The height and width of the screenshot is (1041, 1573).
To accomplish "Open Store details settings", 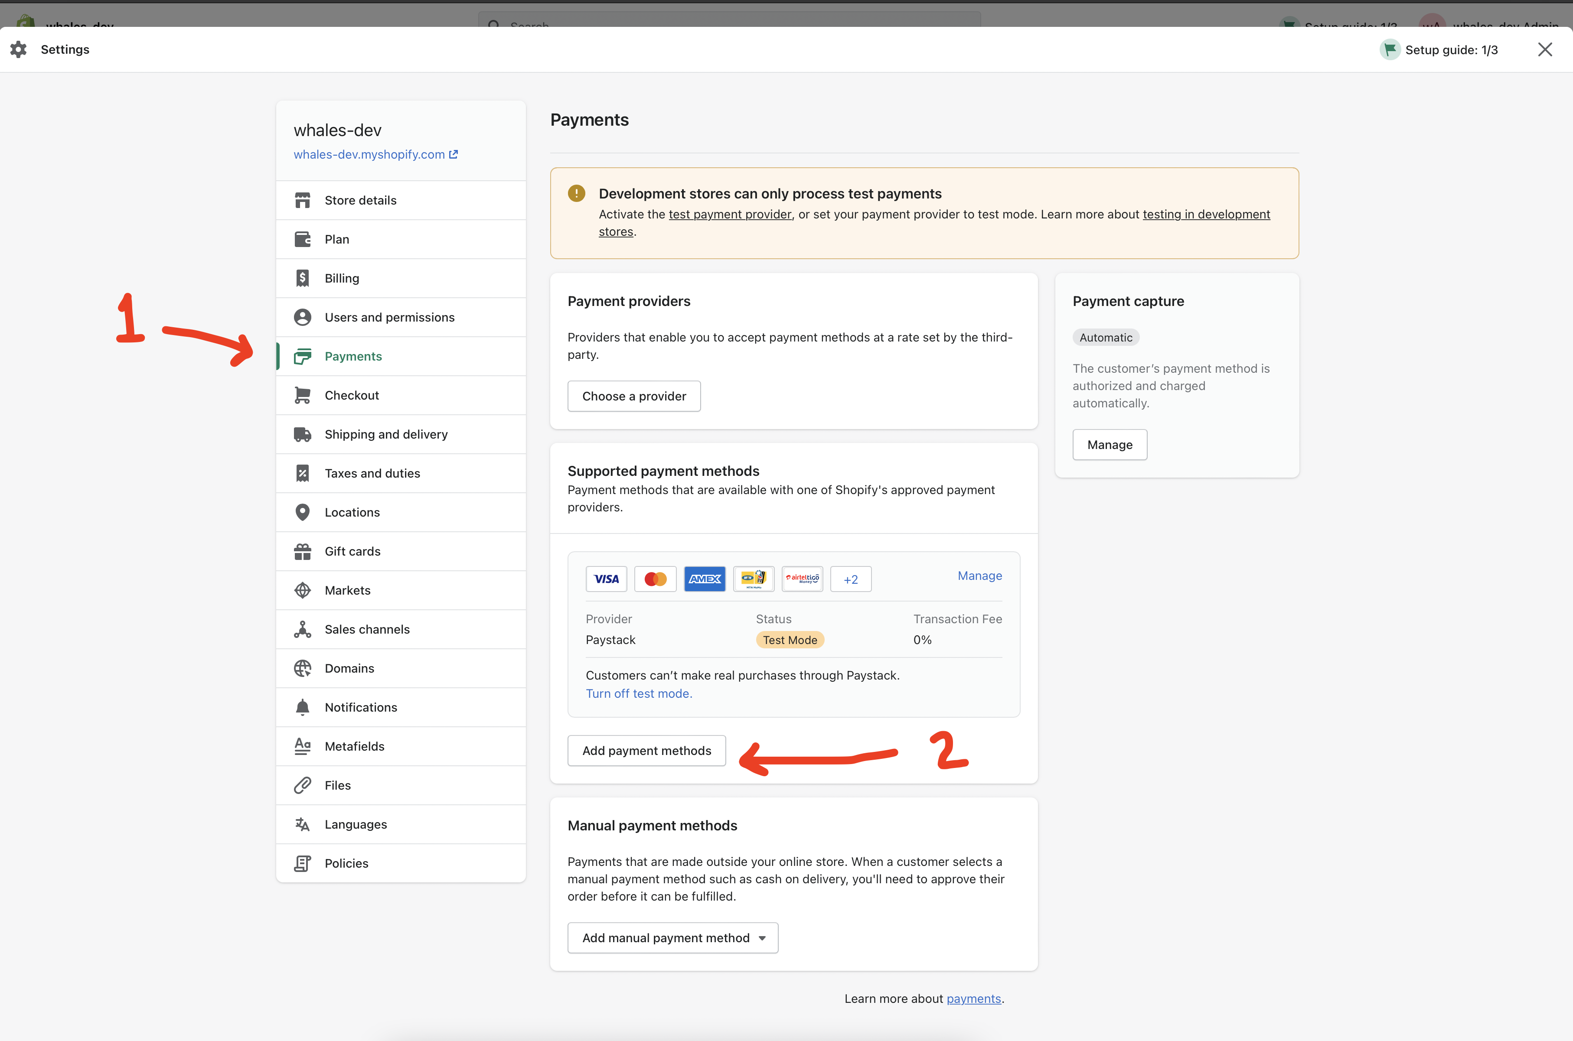I will click(401, 201).
